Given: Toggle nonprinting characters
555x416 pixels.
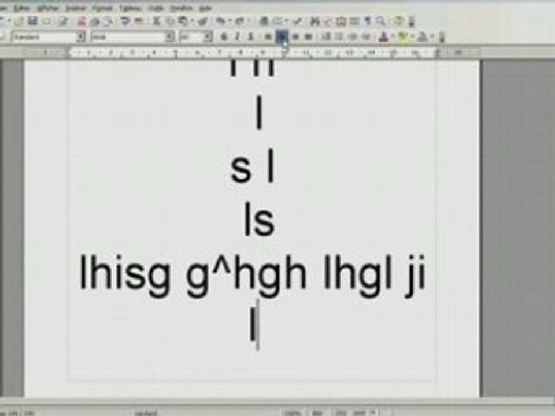Looking at the screenshot, I should tap(368, 21).
